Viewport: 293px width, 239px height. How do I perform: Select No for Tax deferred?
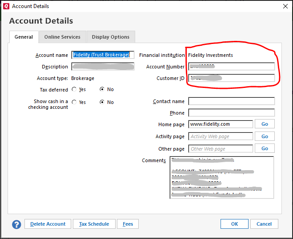[x=102, y=89]
